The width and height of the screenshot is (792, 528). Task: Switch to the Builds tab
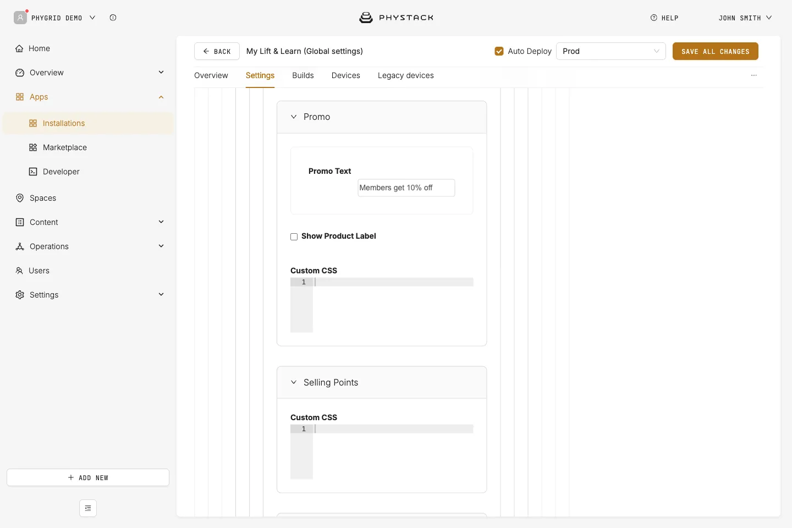pyautogui.click(x=303, y=75)
